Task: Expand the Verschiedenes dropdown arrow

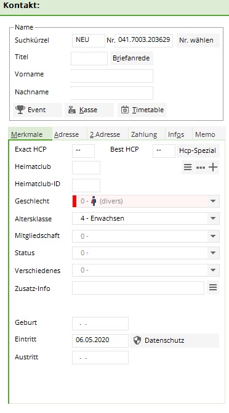Action: 213,270
